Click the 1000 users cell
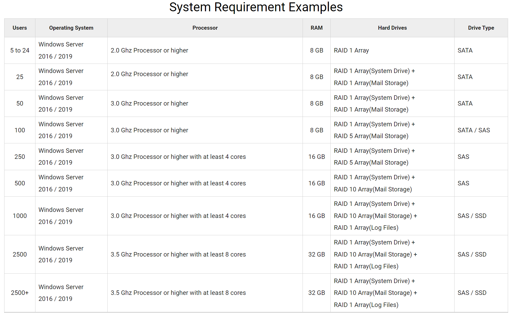The height and width of the screenshot is (313, 512). [x=20, y=216]
